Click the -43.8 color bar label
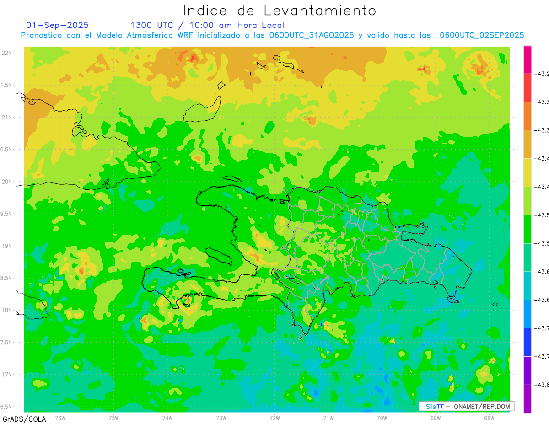Viewport: 549px width, 424px height. 542,385
